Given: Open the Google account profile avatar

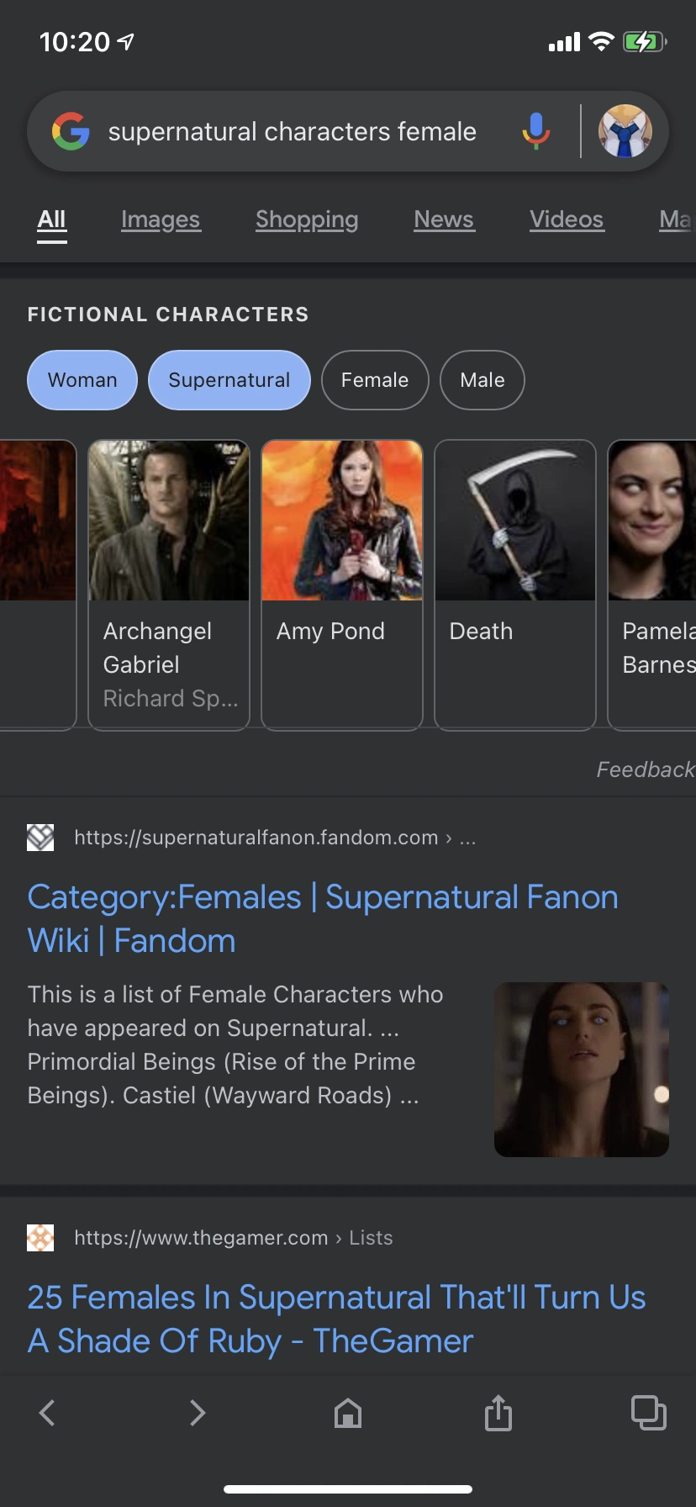Looking at the screenshot, I should point(625,131).
